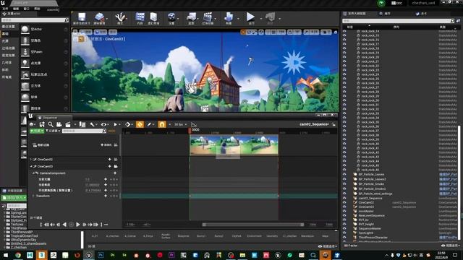Open viewport options arrow dropdown
463x260 pixels.
point(75,32)
